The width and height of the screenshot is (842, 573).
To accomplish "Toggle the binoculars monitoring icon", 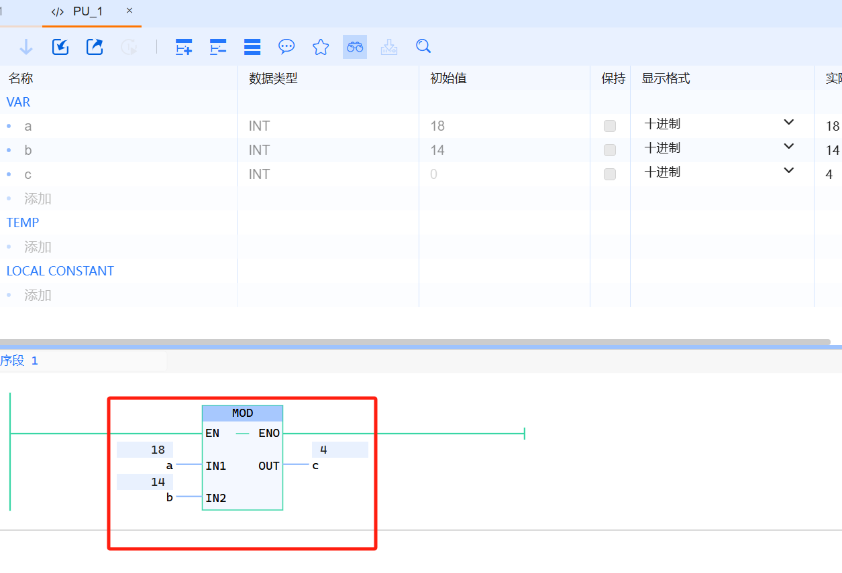I will pyautogui.click(x=355, y=47).
